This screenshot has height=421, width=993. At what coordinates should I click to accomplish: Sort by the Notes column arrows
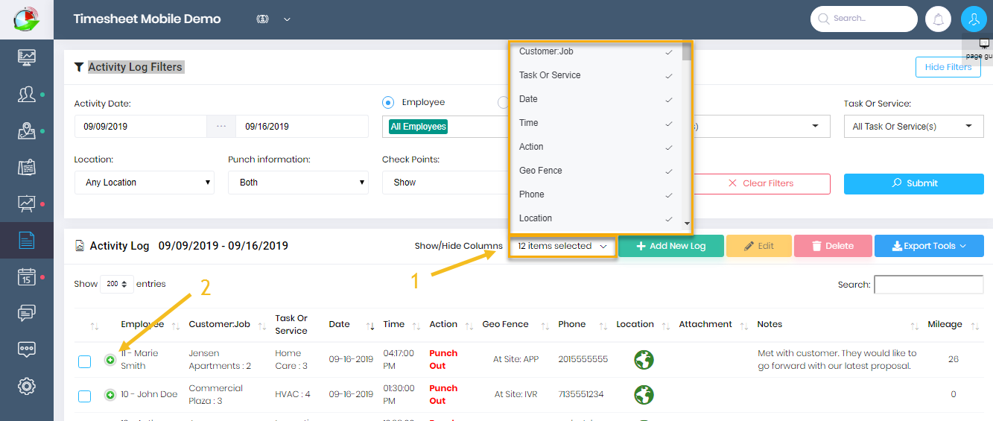pyautogui.click(x=914, y=326)
